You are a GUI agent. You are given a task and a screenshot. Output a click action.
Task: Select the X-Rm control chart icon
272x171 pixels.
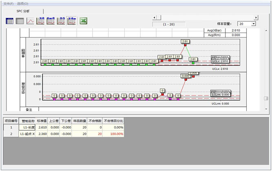click(x=72, y=21)
